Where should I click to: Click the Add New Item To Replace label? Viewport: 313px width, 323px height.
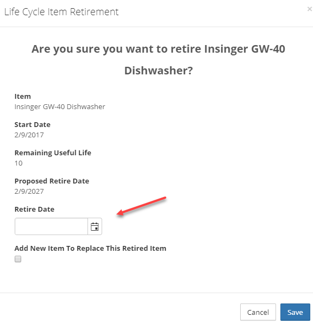coord(90,249)
